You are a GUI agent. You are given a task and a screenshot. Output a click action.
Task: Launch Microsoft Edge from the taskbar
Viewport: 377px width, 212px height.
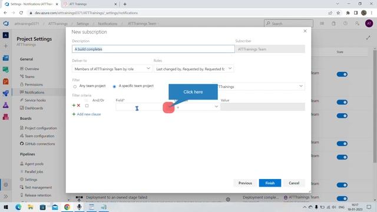18,207
